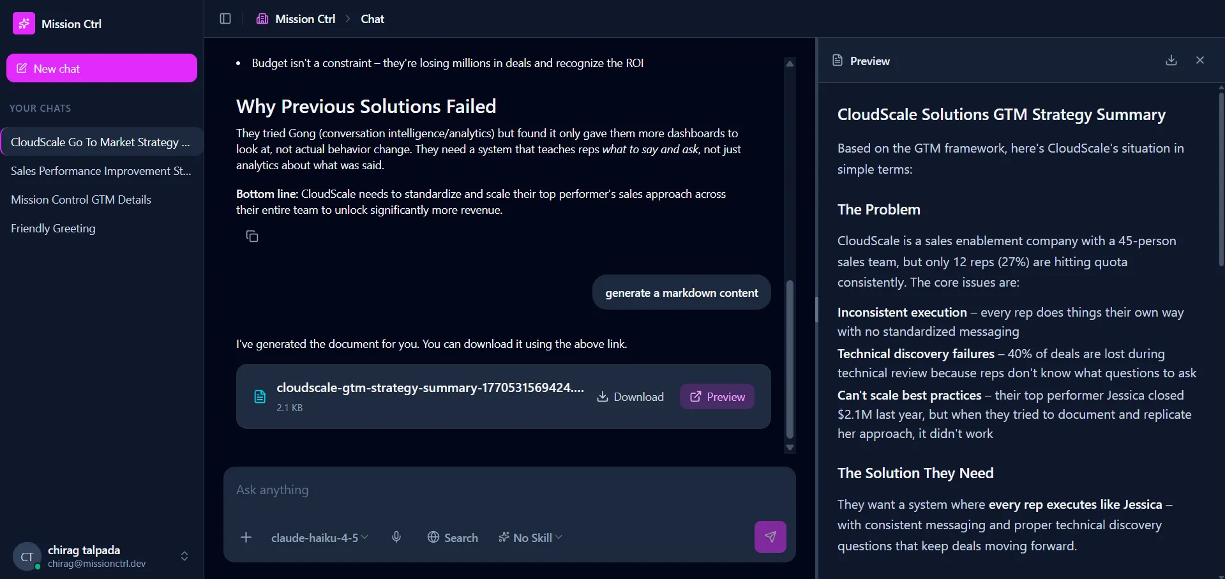Click the download icon in Preview header
Screen dimensions: 1225x579
(x=1171, y=60)
